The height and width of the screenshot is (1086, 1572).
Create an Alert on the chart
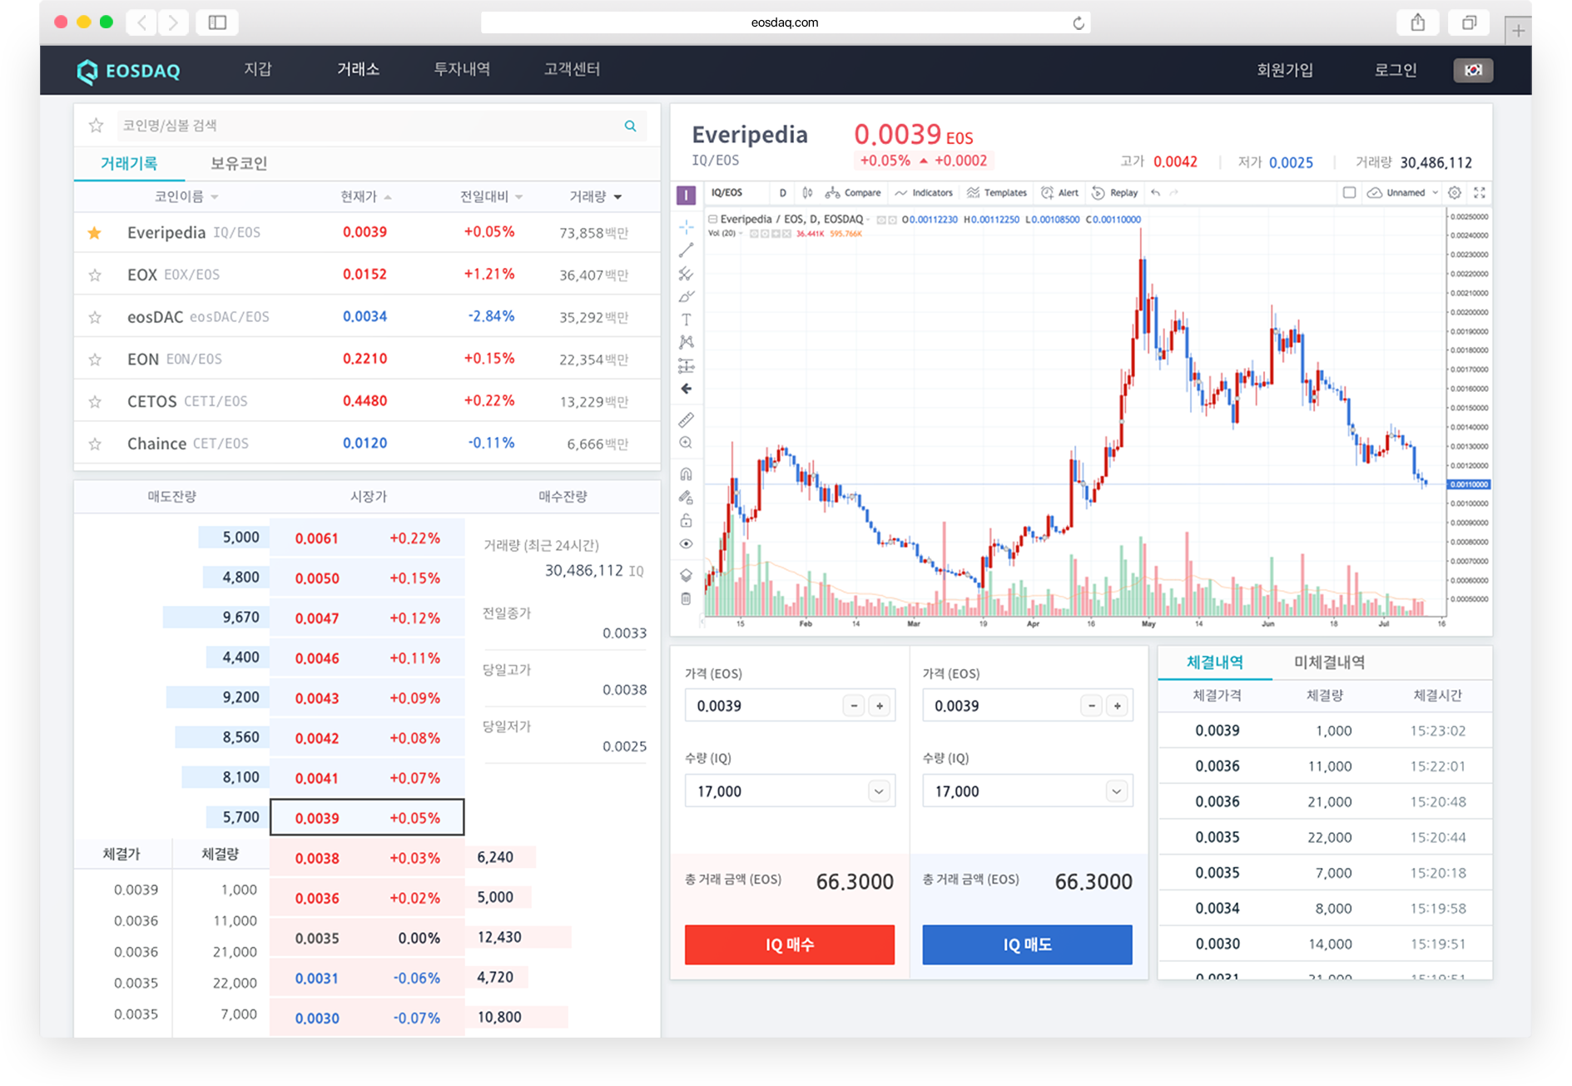(1059, 193)
